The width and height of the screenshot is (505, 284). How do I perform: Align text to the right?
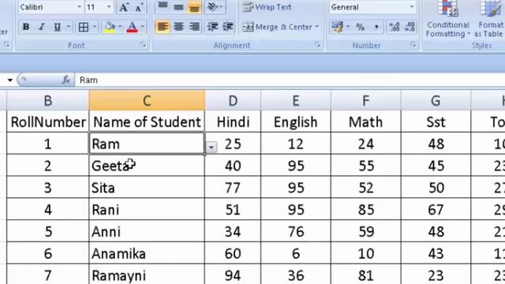pyautogui.click(x=194, y=27)
